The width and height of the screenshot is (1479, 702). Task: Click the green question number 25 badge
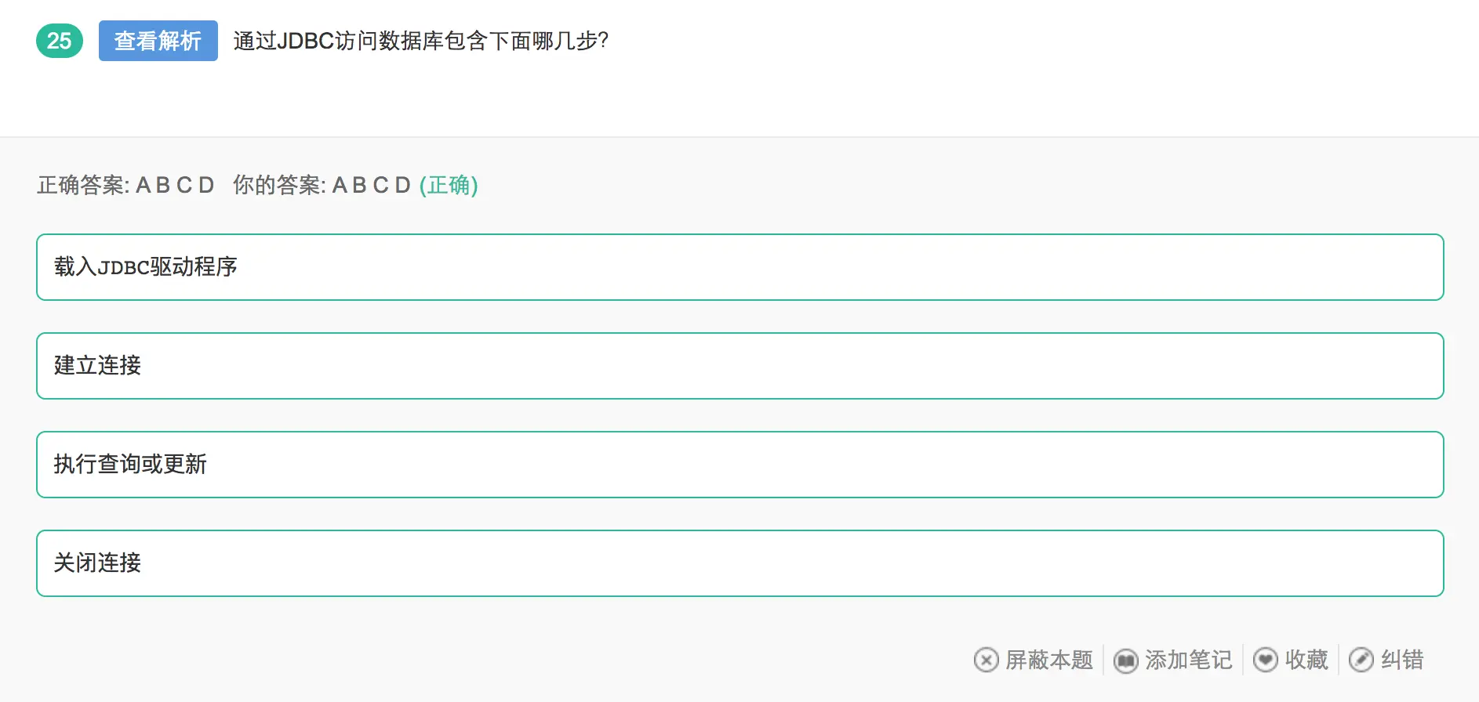(x=59, y=41)
